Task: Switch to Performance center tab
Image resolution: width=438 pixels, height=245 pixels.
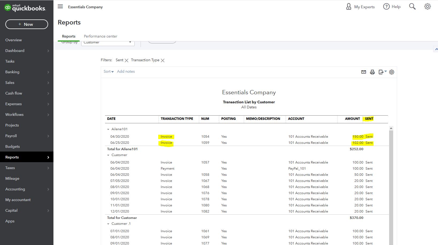Action: point(100,36)
